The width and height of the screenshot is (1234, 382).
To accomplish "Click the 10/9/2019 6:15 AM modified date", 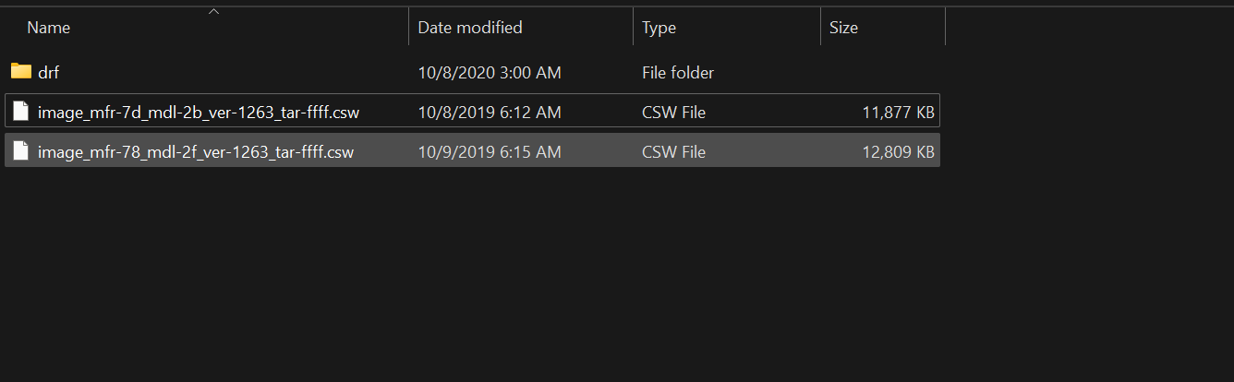I will point(489,151).
